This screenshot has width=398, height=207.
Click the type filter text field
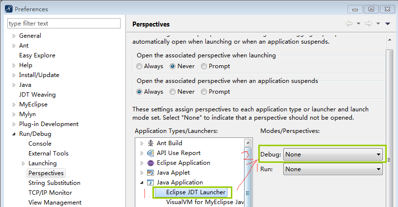pos(64,24)
